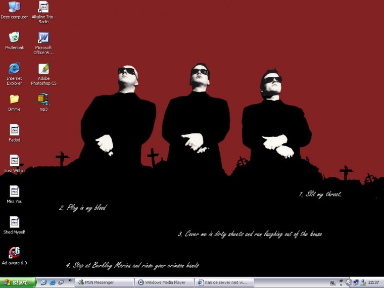Launch Internet Explorer from the desktop

pyautogui.click(x=14, y=74)
